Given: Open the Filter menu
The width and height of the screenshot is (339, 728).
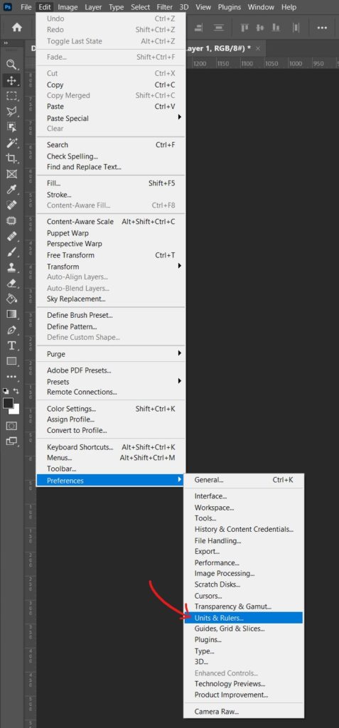Looking at the screenshot, I should [164, 7].
